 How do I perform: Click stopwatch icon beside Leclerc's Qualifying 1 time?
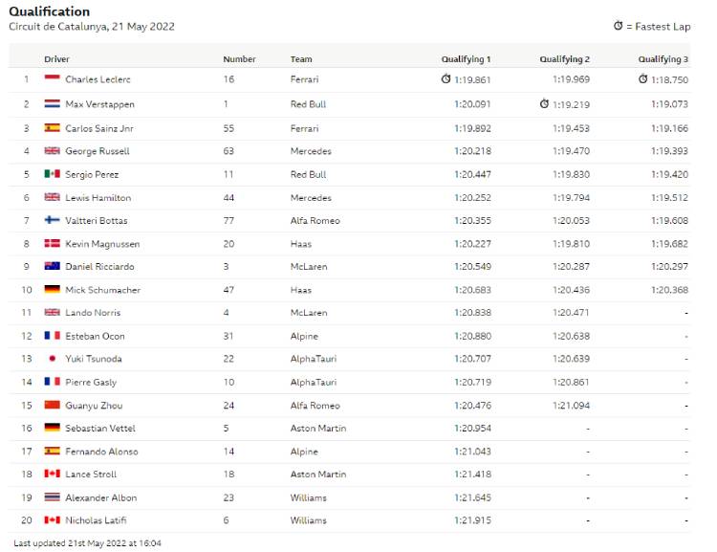[x=445, y=78]
